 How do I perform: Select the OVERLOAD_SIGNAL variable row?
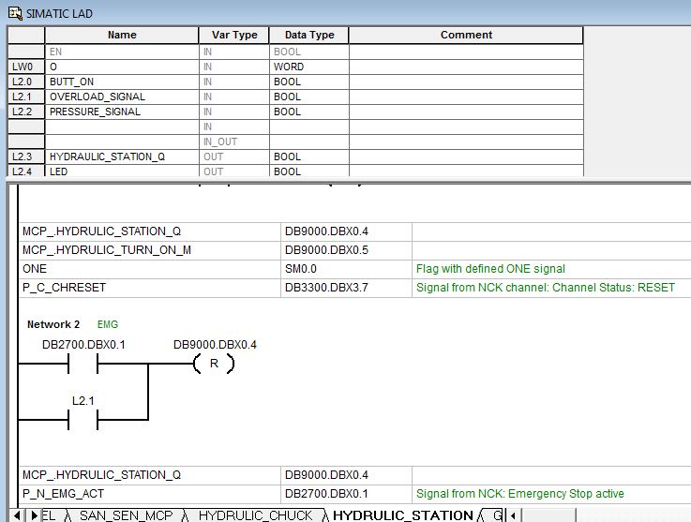tap(122, 97)
